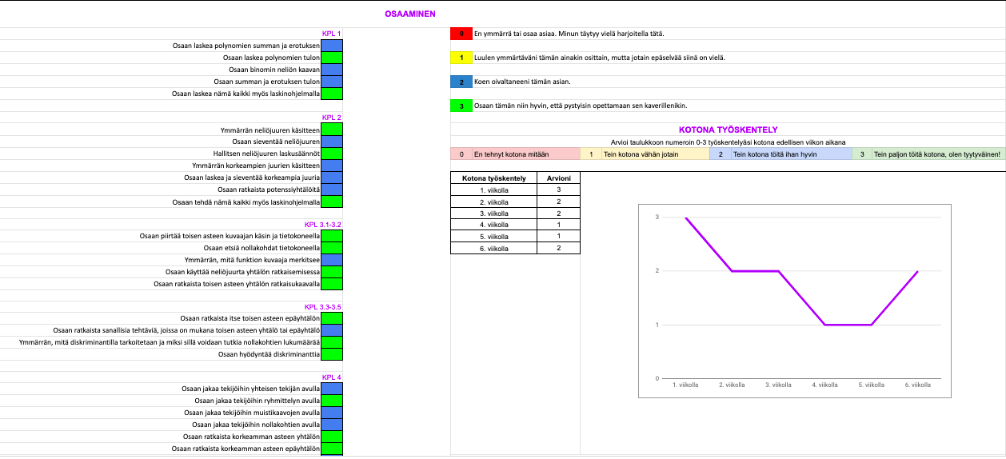The width and height of the screenshot is (1006, 459).
Task: Click the "Kotona työskentely" table header cell
Action: click(493, 178)
